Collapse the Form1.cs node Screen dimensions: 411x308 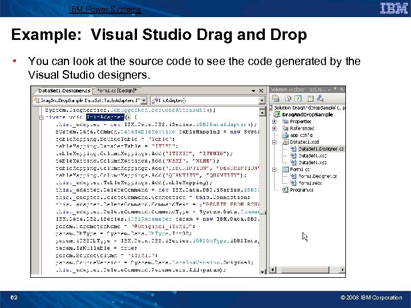(x=274, y=170)
